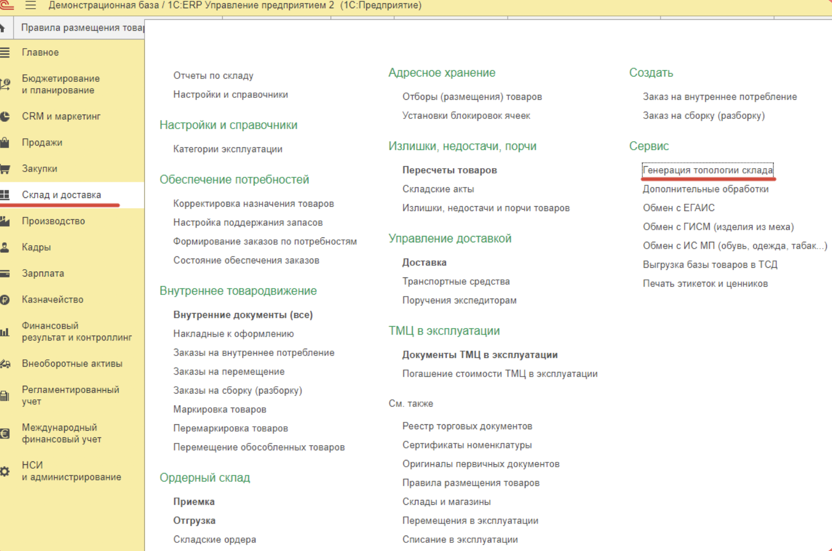
Task: Open the Главное section
Action: tap(40, 52)
